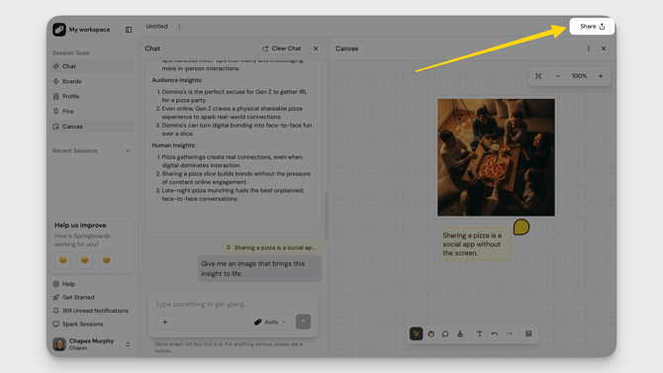Click the Chapes Murphy avatar
The width and height of the screenshot is (663, 373).
click(59, 344)
